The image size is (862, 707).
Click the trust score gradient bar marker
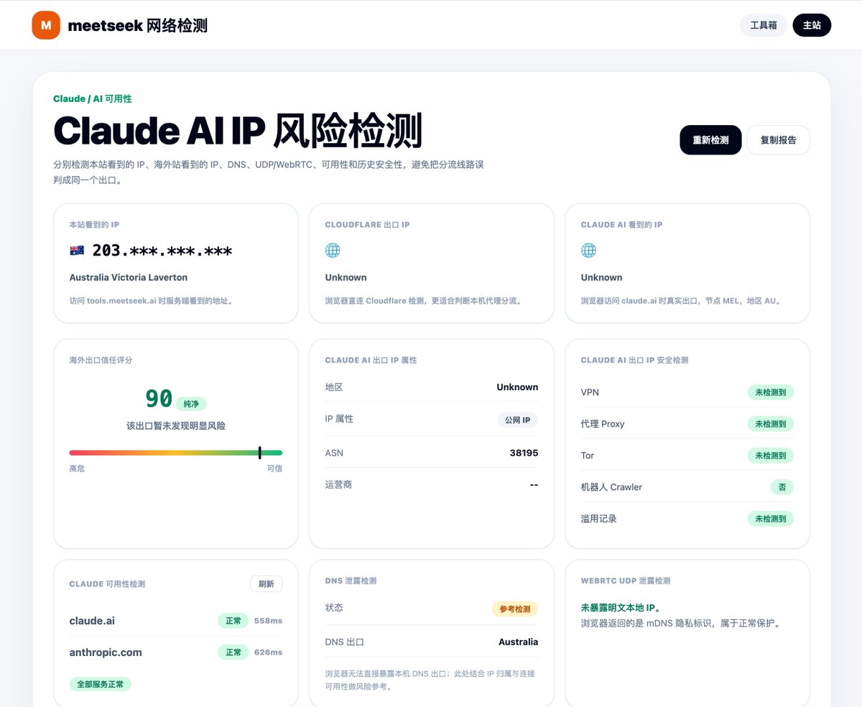pyautogui.click(x=259, y=453)
